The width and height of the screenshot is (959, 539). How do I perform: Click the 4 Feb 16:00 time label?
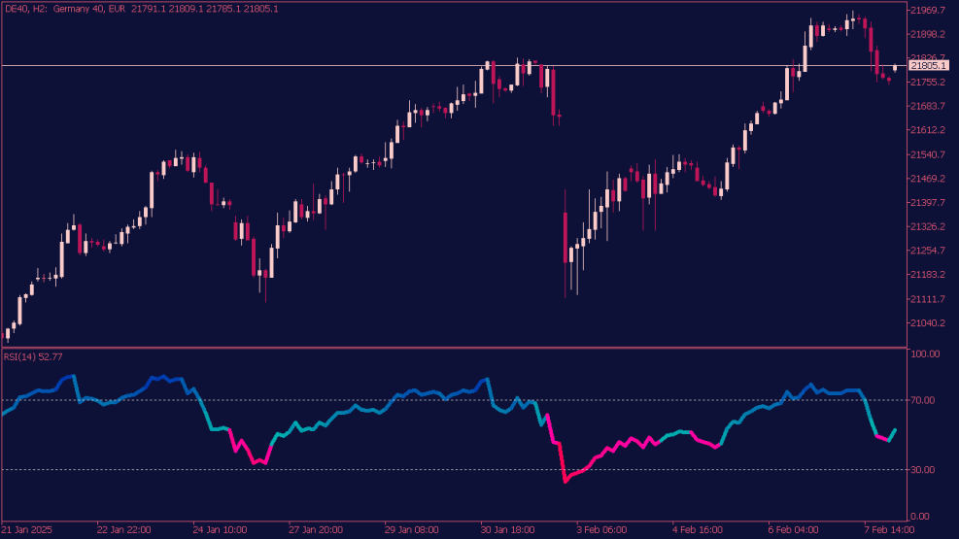point(698,530)
